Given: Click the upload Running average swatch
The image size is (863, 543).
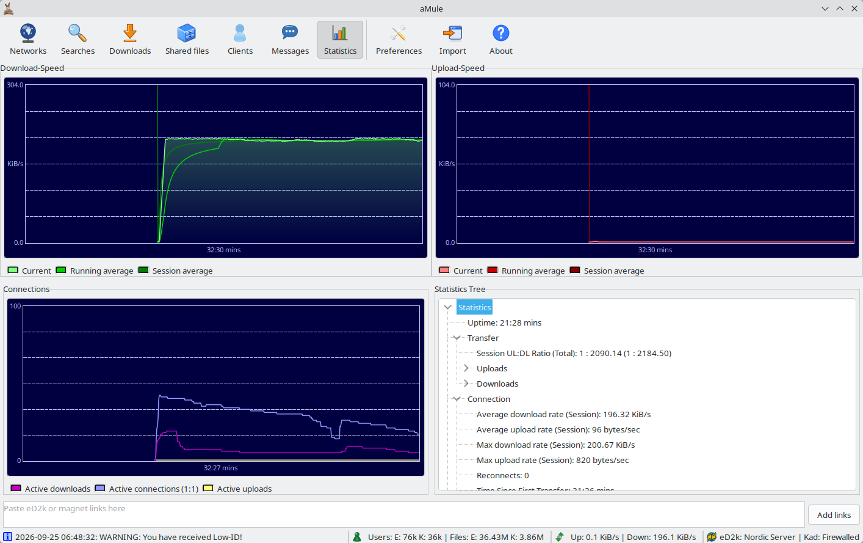Looking at the screenshot, I should point(493,270).
